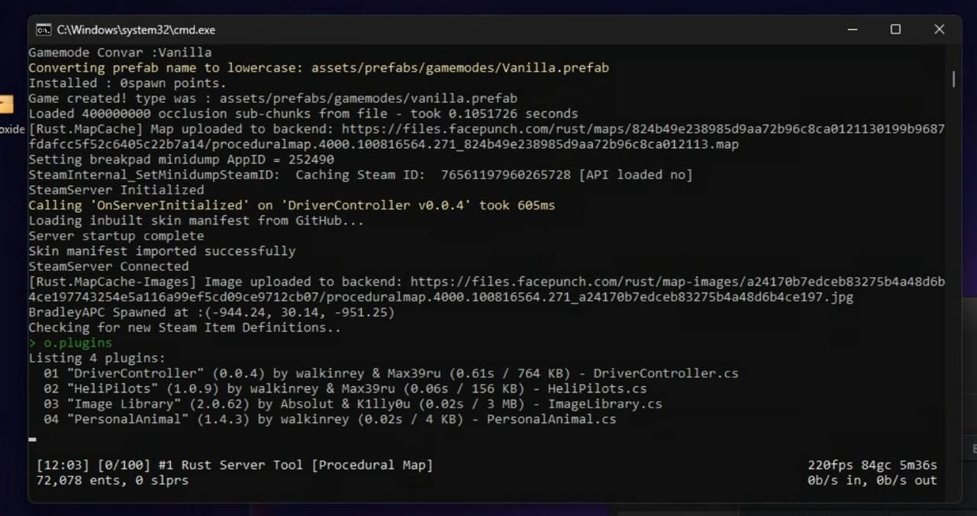Click the 'SteamServer Connected' line
This screenshot has width=977, height=516.
108,266
